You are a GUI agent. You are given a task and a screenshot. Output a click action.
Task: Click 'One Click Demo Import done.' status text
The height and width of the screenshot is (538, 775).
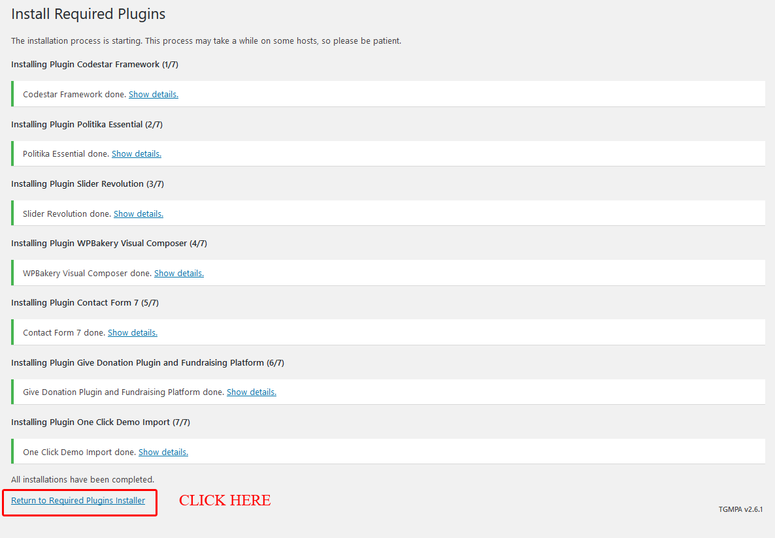tap(79, 452)
